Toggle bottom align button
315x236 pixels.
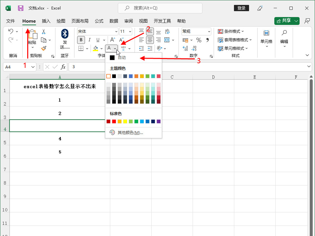pyautogui.click(x=158, y=31)
